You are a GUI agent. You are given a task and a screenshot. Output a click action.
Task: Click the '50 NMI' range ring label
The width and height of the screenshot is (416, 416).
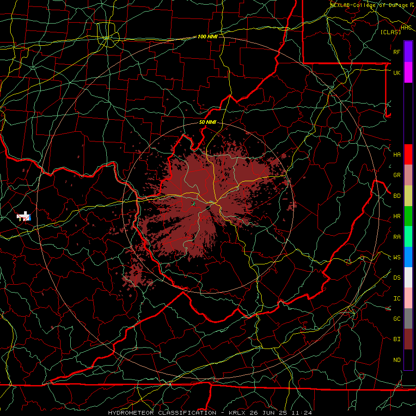[x=208, y=122]
